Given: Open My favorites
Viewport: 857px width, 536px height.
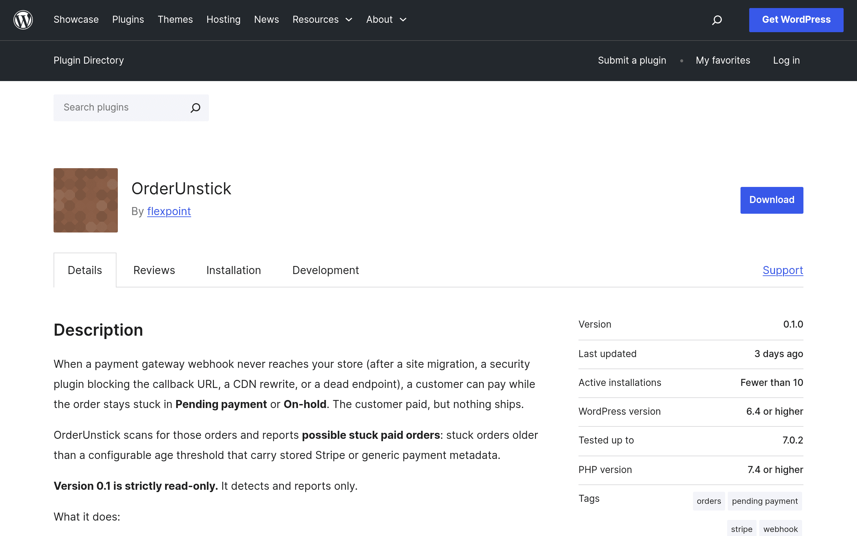Looking at the screenshot, I should [x=723, y=60].
